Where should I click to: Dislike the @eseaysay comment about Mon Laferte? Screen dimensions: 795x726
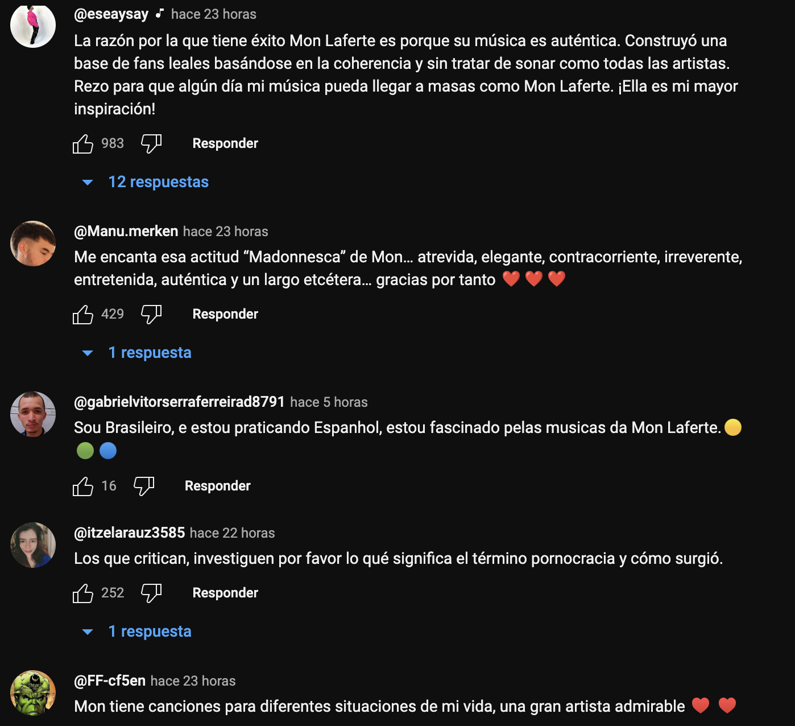click(151, 144)
